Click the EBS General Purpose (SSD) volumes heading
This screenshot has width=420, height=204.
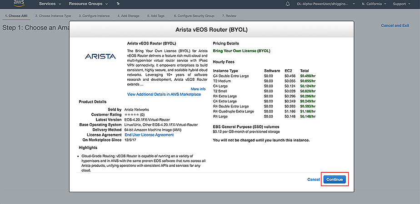coord(246,127)
